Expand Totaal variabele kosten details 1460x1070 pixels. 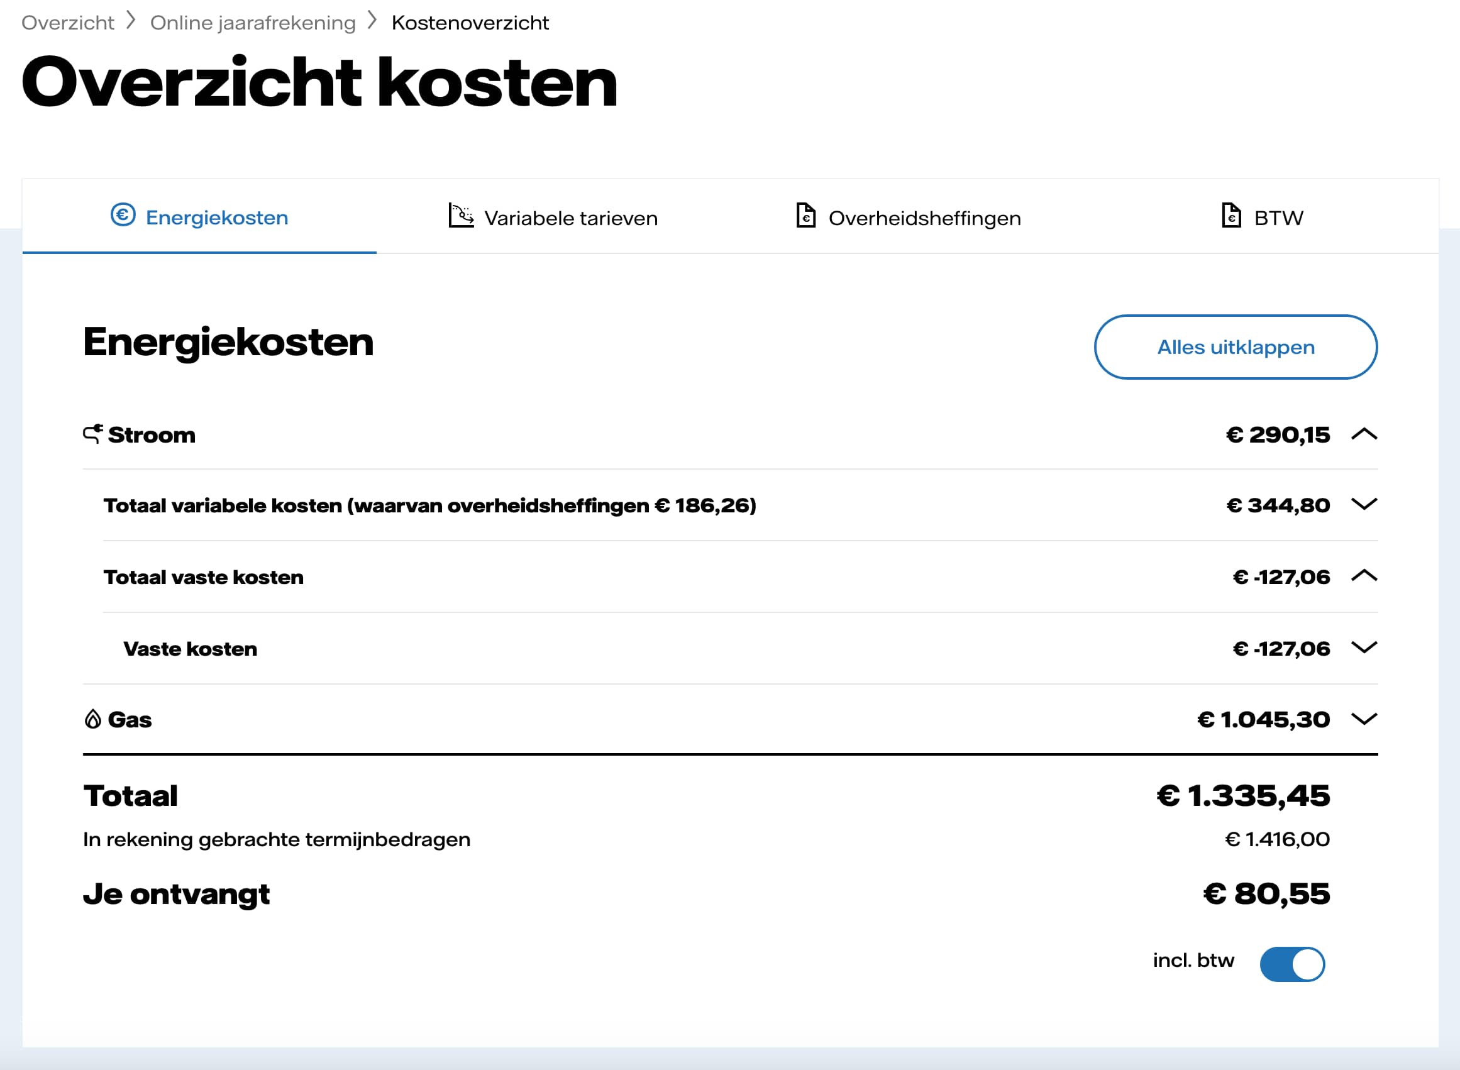tap(1365, 505)
